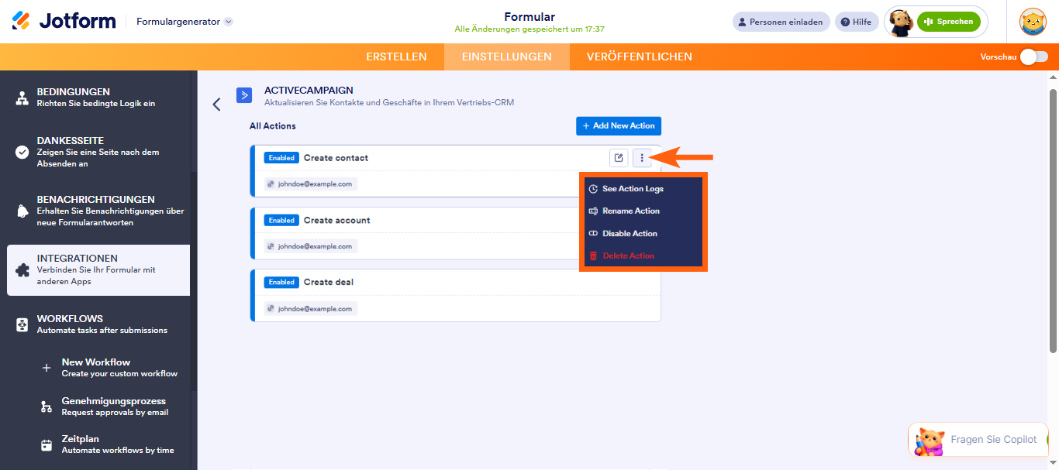Click the Formular form title
Image resolution: width=1059 pixels, height=470 pixels.
(529, 17)
